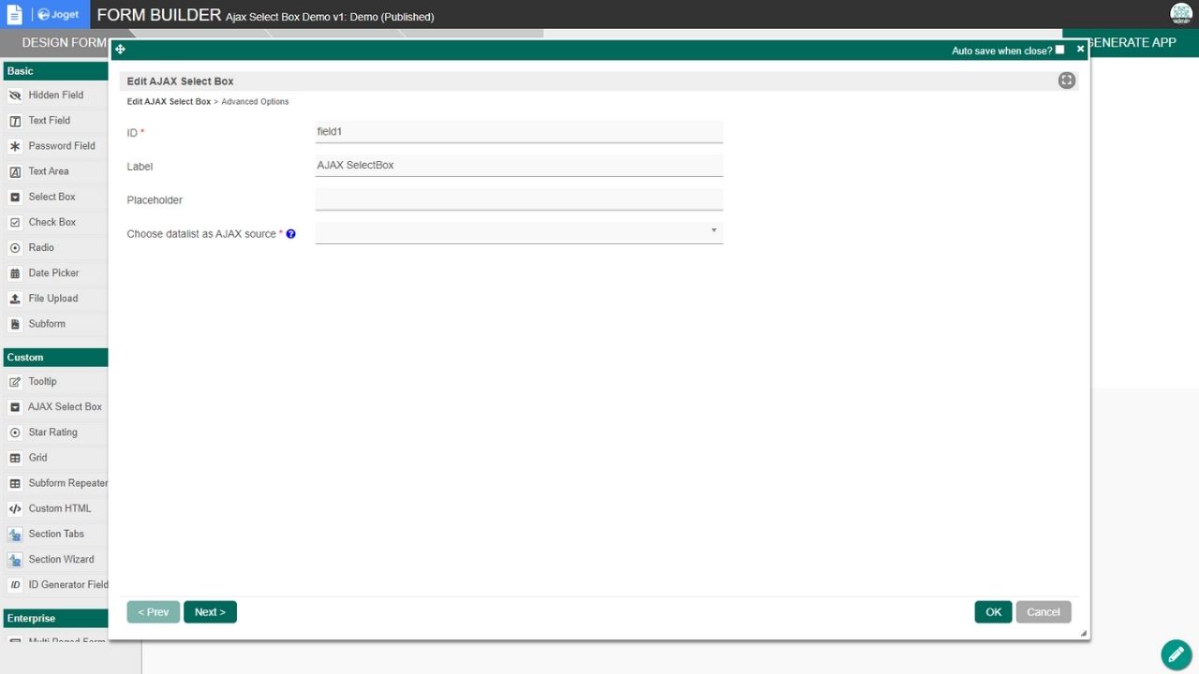Go to Advanced Options breadcrumb

point(255,102)
